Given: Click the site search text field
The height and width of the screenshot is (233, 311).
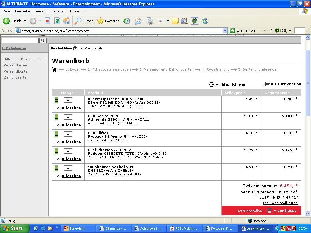Looking at the screenshot, I should (x=20, y=41).
